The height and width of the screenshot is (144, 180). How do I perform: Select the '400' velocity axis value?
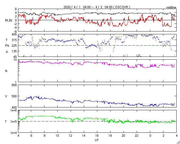coord(14,107)
